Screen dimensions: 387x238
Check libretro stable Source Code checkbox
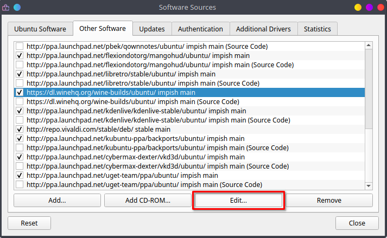20,83
